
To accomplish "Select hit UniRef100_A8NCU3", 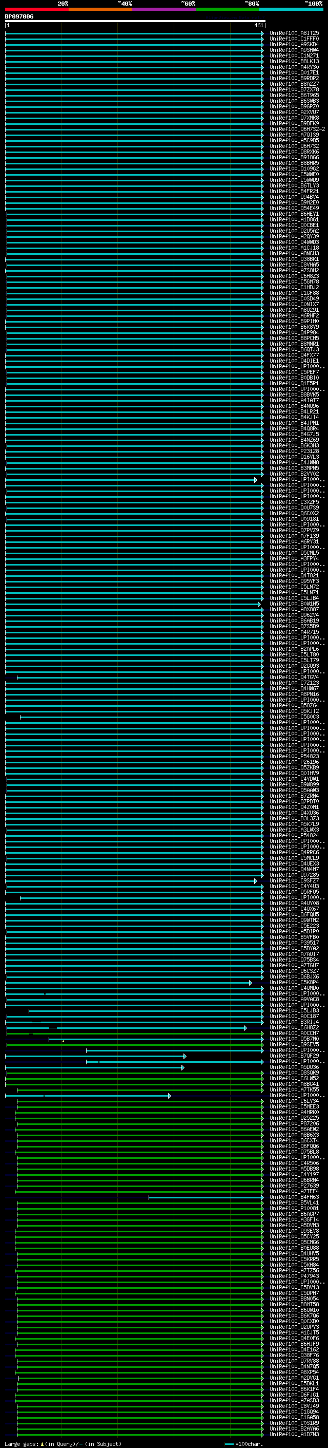I will tap(294, 254).
